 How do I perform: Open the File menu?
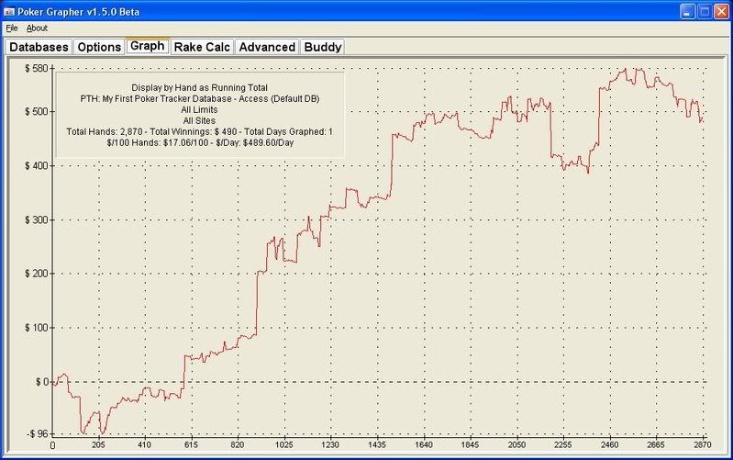(12, 28)
